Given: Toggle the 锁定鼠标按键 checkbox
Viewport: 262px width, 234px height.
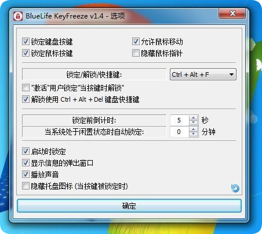Looking at the screenshot, I should tap(26, 53).
